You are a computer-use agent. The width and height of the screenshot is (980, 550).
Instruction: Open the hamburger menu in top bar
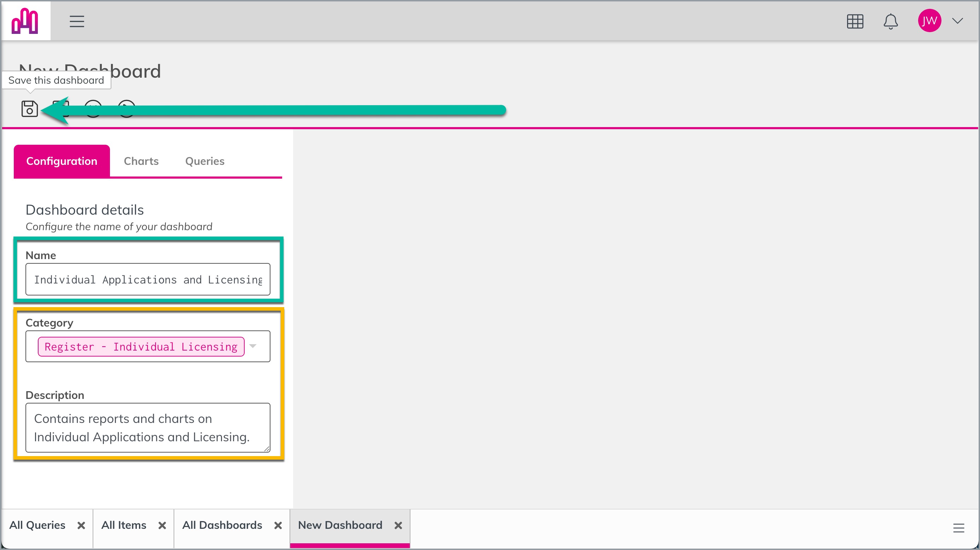click(x=77, y=21)
